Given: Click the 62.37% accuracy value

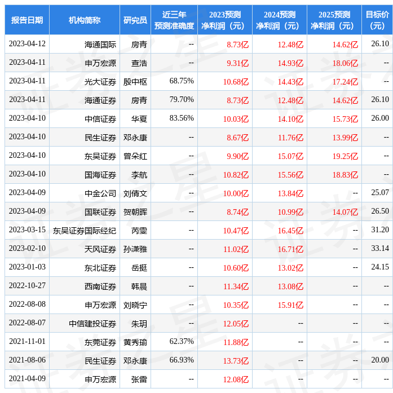Looking at the screenshot, I should pyautogui.click(x=182, y=341).
